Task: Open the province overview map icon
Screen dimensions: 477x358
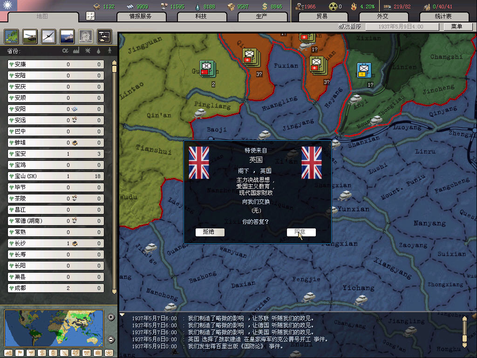Action: [12, 36]
